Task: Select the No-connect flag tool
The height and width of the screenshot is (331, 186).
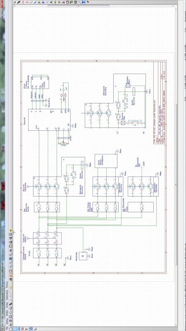Action: point(47,2)
